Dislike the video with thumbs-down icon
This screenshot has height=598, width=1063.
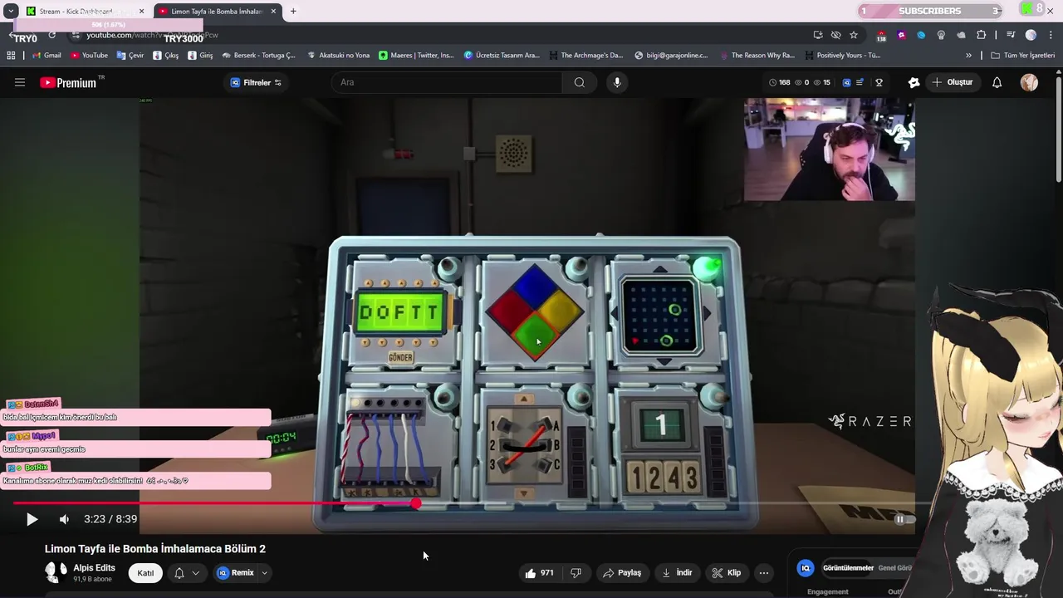coord(576,573)
